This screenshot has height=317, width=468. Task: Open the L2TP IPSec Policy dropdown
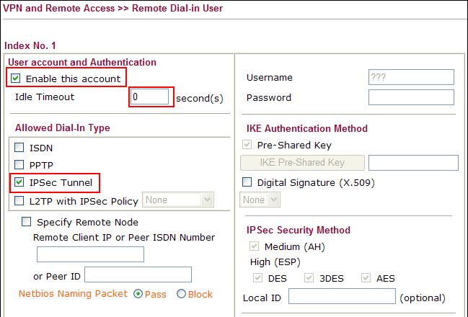[x=179, y=200]
